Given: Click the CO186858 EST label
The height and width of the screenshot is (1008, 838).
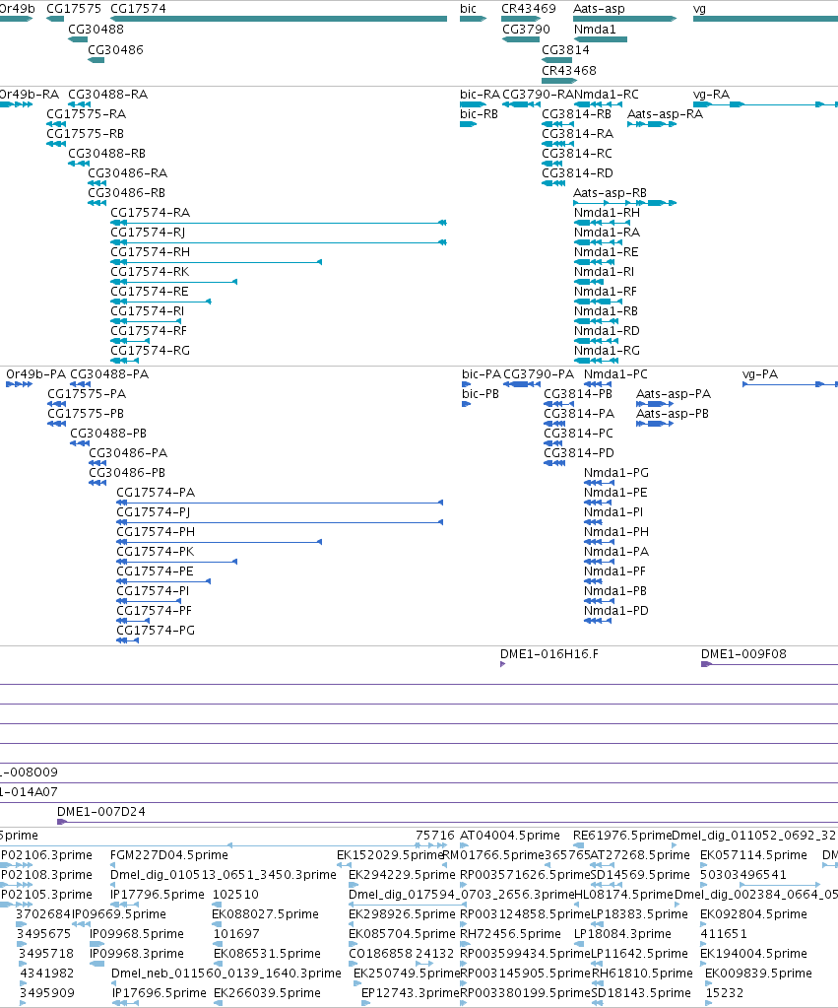Looking at the screenshot, I should (x=380, y=954).
